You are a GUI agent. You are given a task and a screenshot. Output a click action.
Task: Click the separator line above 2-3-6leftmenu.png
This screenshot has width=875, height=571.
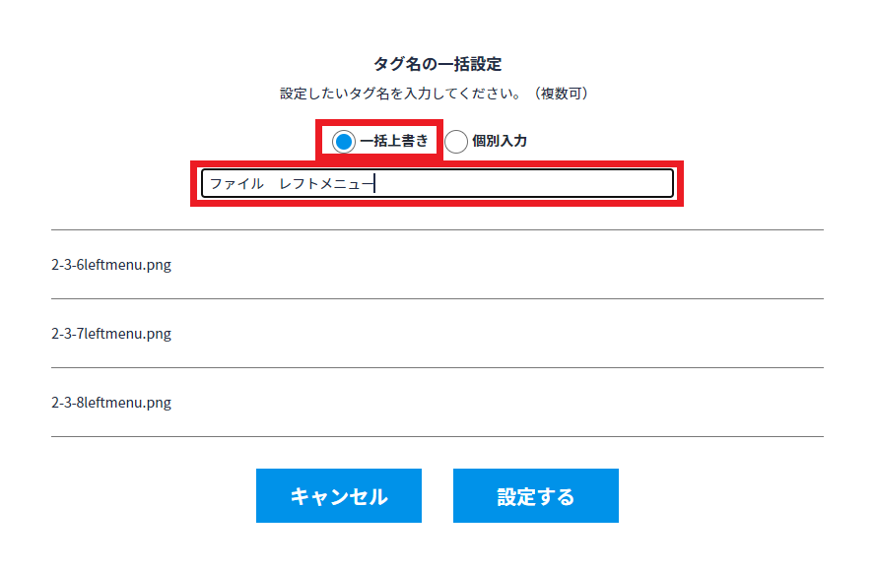(437, 230)
